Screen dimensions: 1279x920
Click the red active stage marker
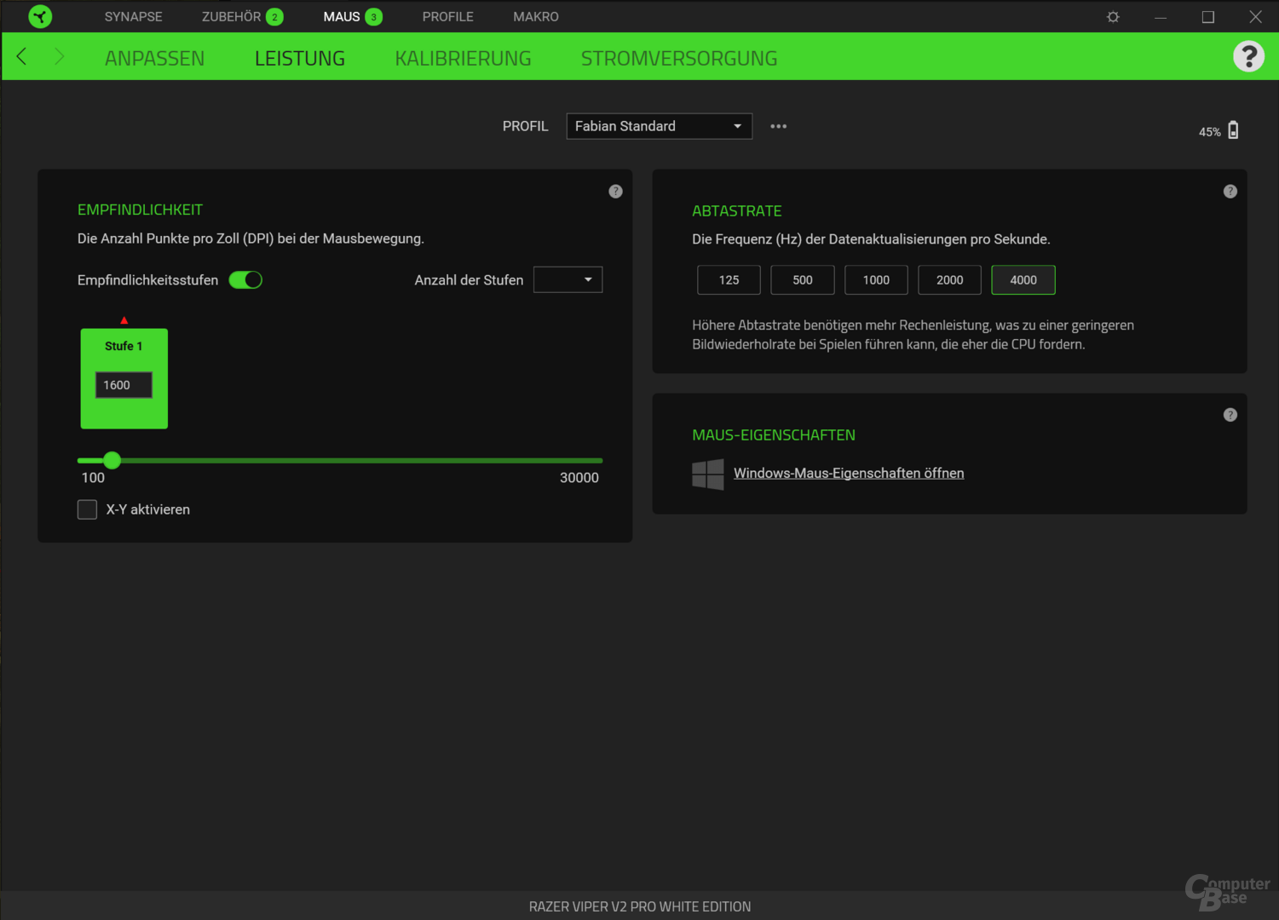tap(124, 320)
